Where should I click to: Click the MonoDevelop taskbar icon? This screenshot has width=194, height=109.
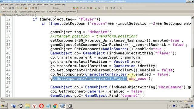click(x=62, y=106)
